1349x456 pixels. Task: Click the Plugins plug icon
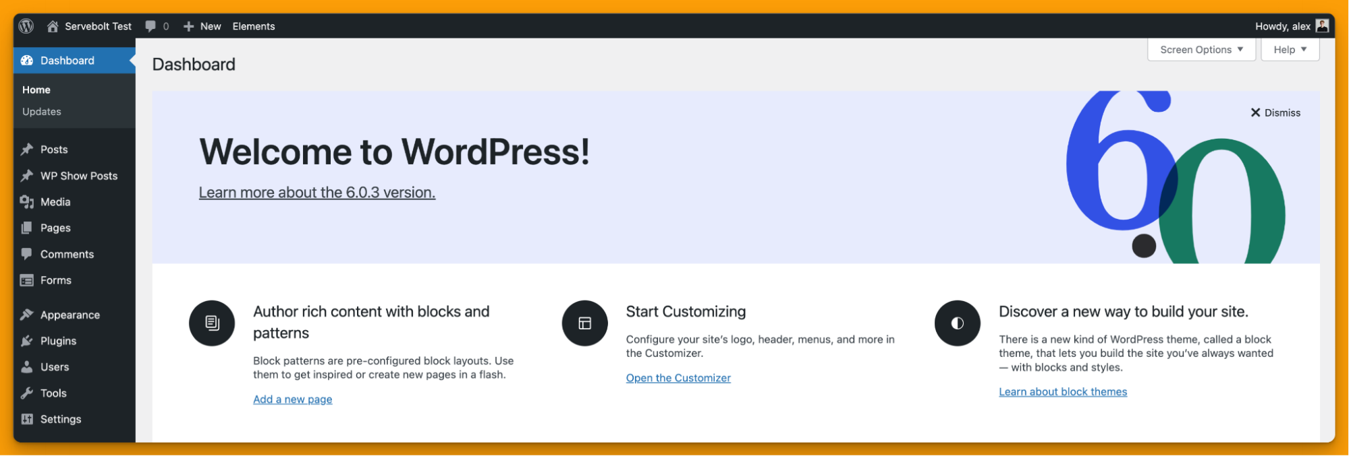[27, 341]
